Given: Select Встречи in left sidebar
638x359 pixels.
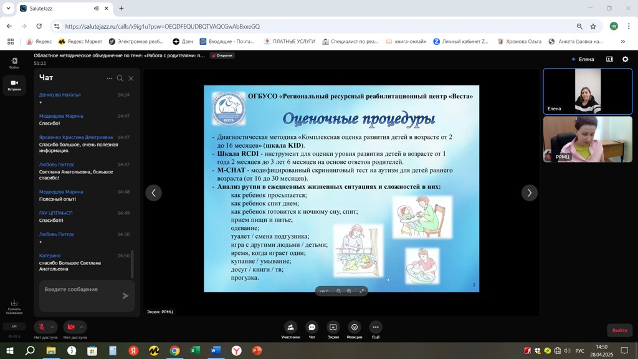Looking at the screenshot, I should (14, 85).
